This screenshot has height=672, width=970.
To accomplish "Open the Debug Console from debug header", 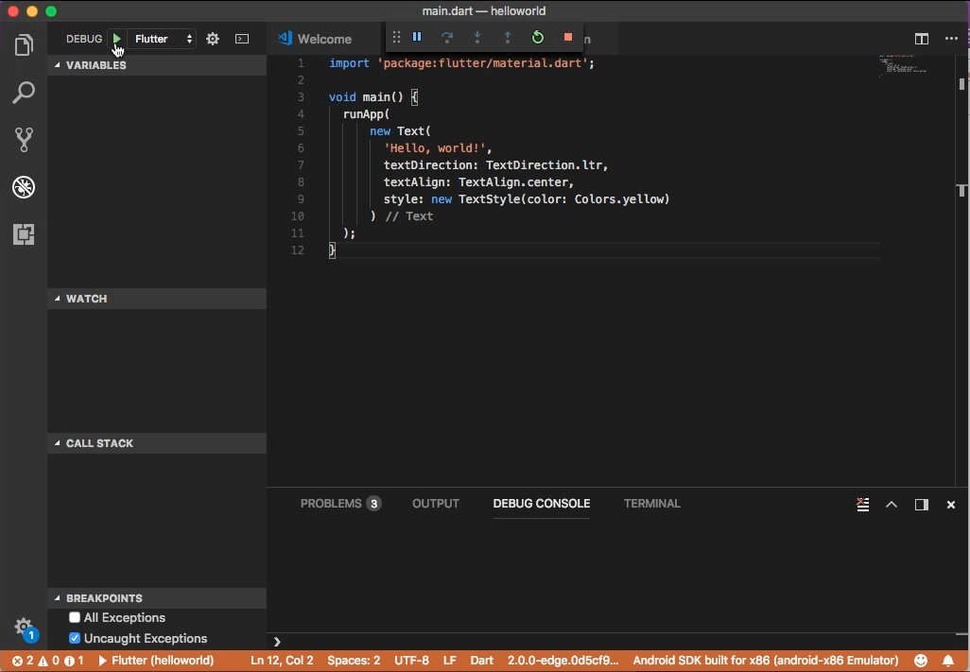I will [x=242, y=39].
